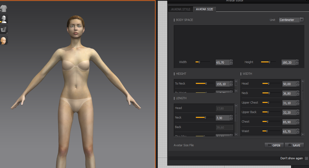
Task: Increase Chest width using up arrow
Action: 298,120
